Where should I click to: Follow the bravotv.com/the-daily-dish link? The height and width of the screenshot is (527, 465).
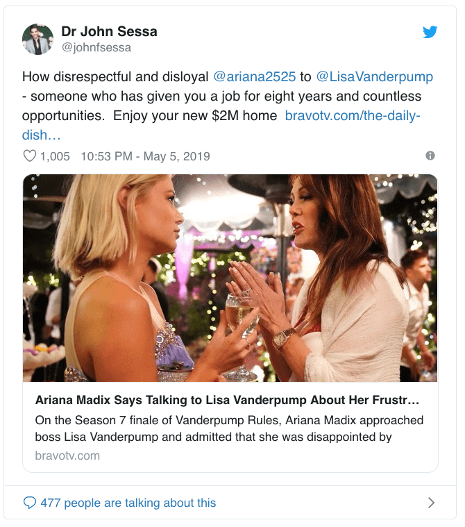353,116
